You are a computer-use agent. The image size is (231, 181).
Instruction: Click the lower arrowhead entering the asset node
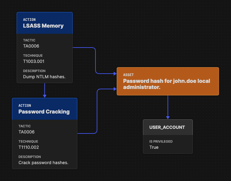(x=115, y=89)
